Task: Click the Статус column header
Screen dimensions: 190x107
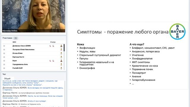Action: 53,42
